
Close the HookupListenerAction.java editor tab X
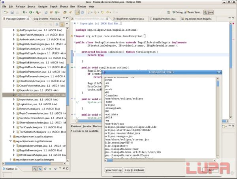point(107,19)
